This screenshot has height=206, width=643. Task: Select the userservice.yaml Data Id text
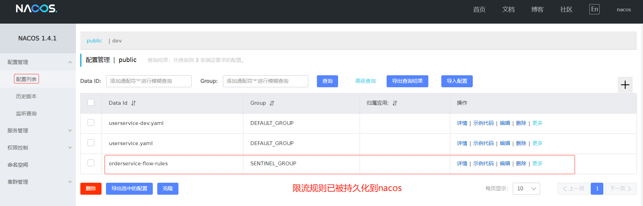pos(131,143)
